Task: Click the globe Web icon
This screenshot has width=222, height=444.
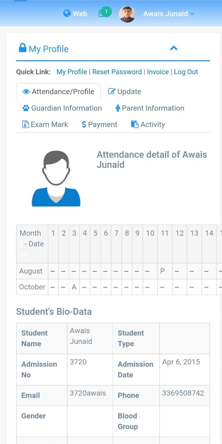Action: (x=67, y=13)
